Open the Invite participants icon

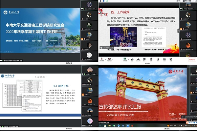[x=132, y=59]
